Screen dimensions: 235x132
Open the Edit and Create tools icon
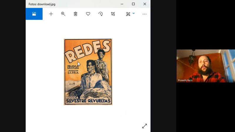(128, 14)
